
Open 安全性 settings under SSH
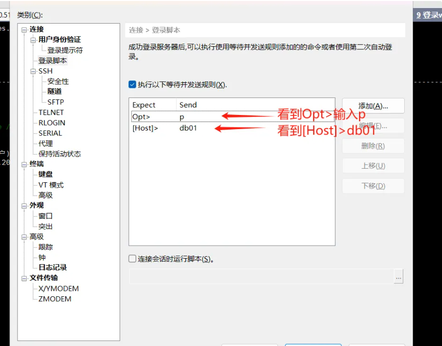pyautogui.click(x=58, y=81)
